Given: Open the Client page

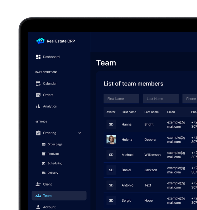Looking at the screenshot, I should (47, 184).
